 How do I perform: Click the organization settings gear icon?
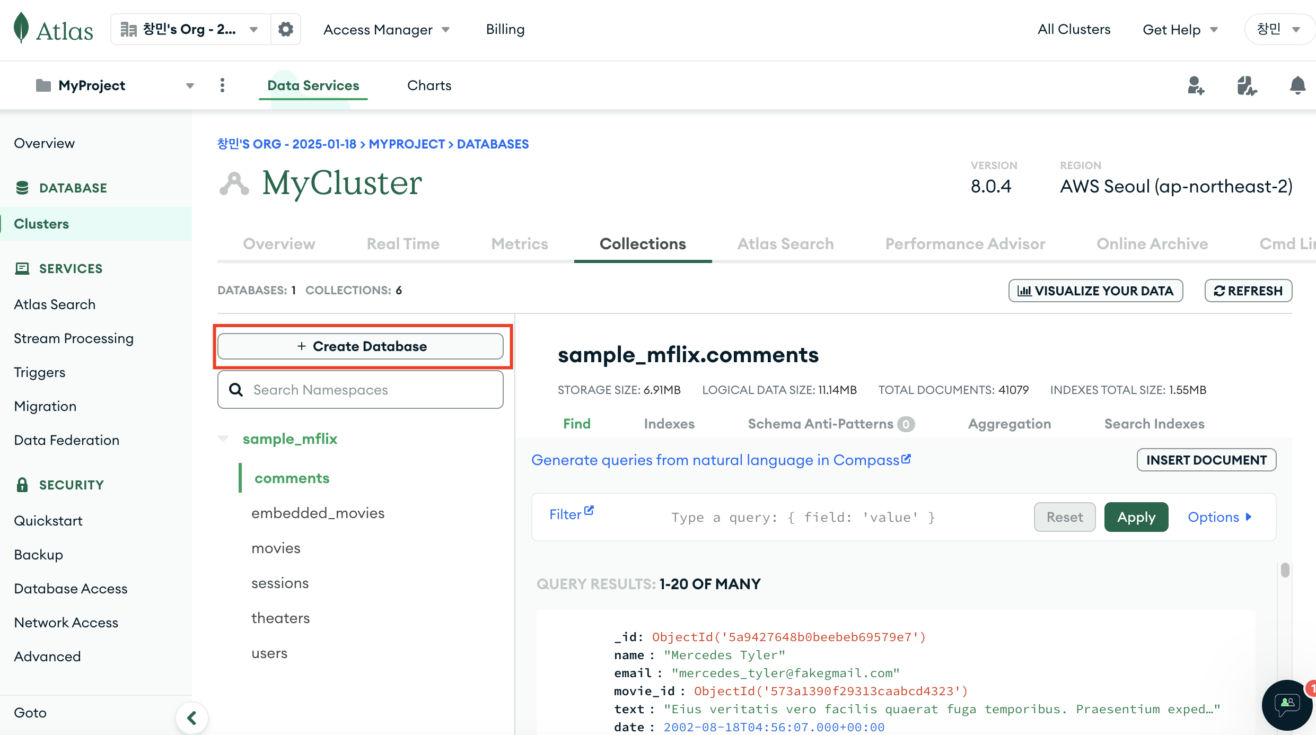pyautogui.click(x=286, y=29)
